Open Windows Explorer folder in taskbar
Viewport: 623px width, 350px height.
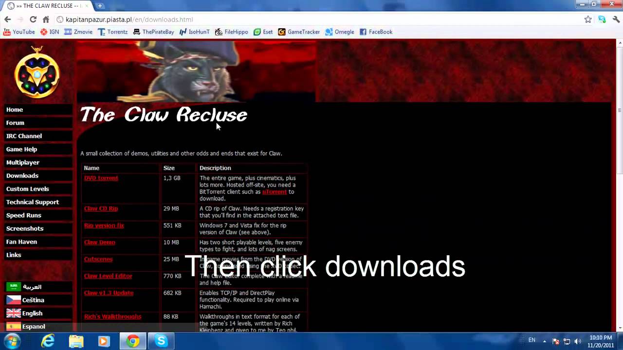click(76, 341)
